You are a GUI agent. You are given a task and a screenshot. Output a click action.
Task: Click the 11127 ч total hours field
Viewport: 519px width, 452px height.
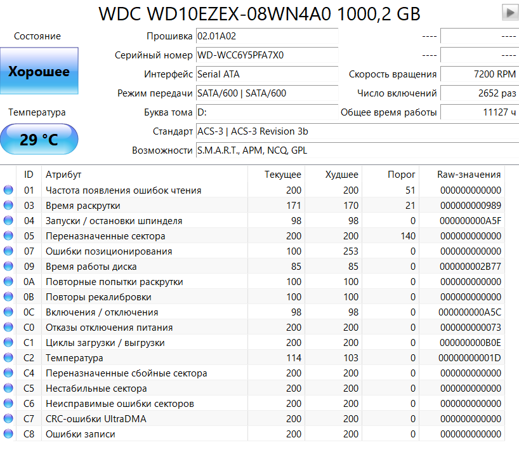[x=479, y=112]
